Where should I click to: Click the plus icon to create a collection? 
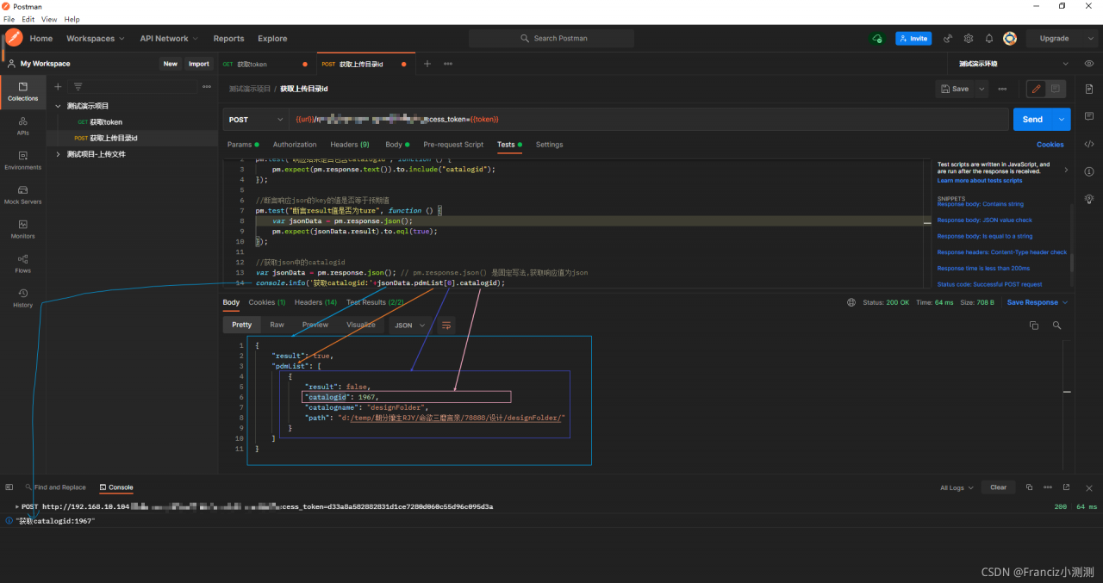tap(58, 86)
